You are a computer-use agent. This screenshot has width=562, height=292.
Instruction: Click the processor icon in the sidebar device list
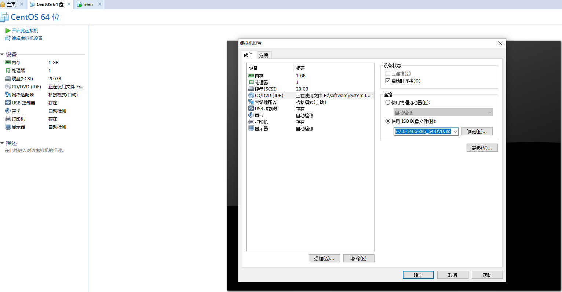point(8,71)
